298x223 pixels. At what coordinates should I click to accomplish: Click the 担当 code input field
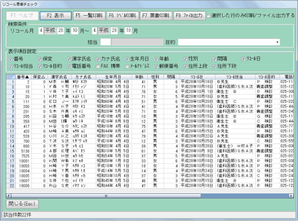point(105,42)
